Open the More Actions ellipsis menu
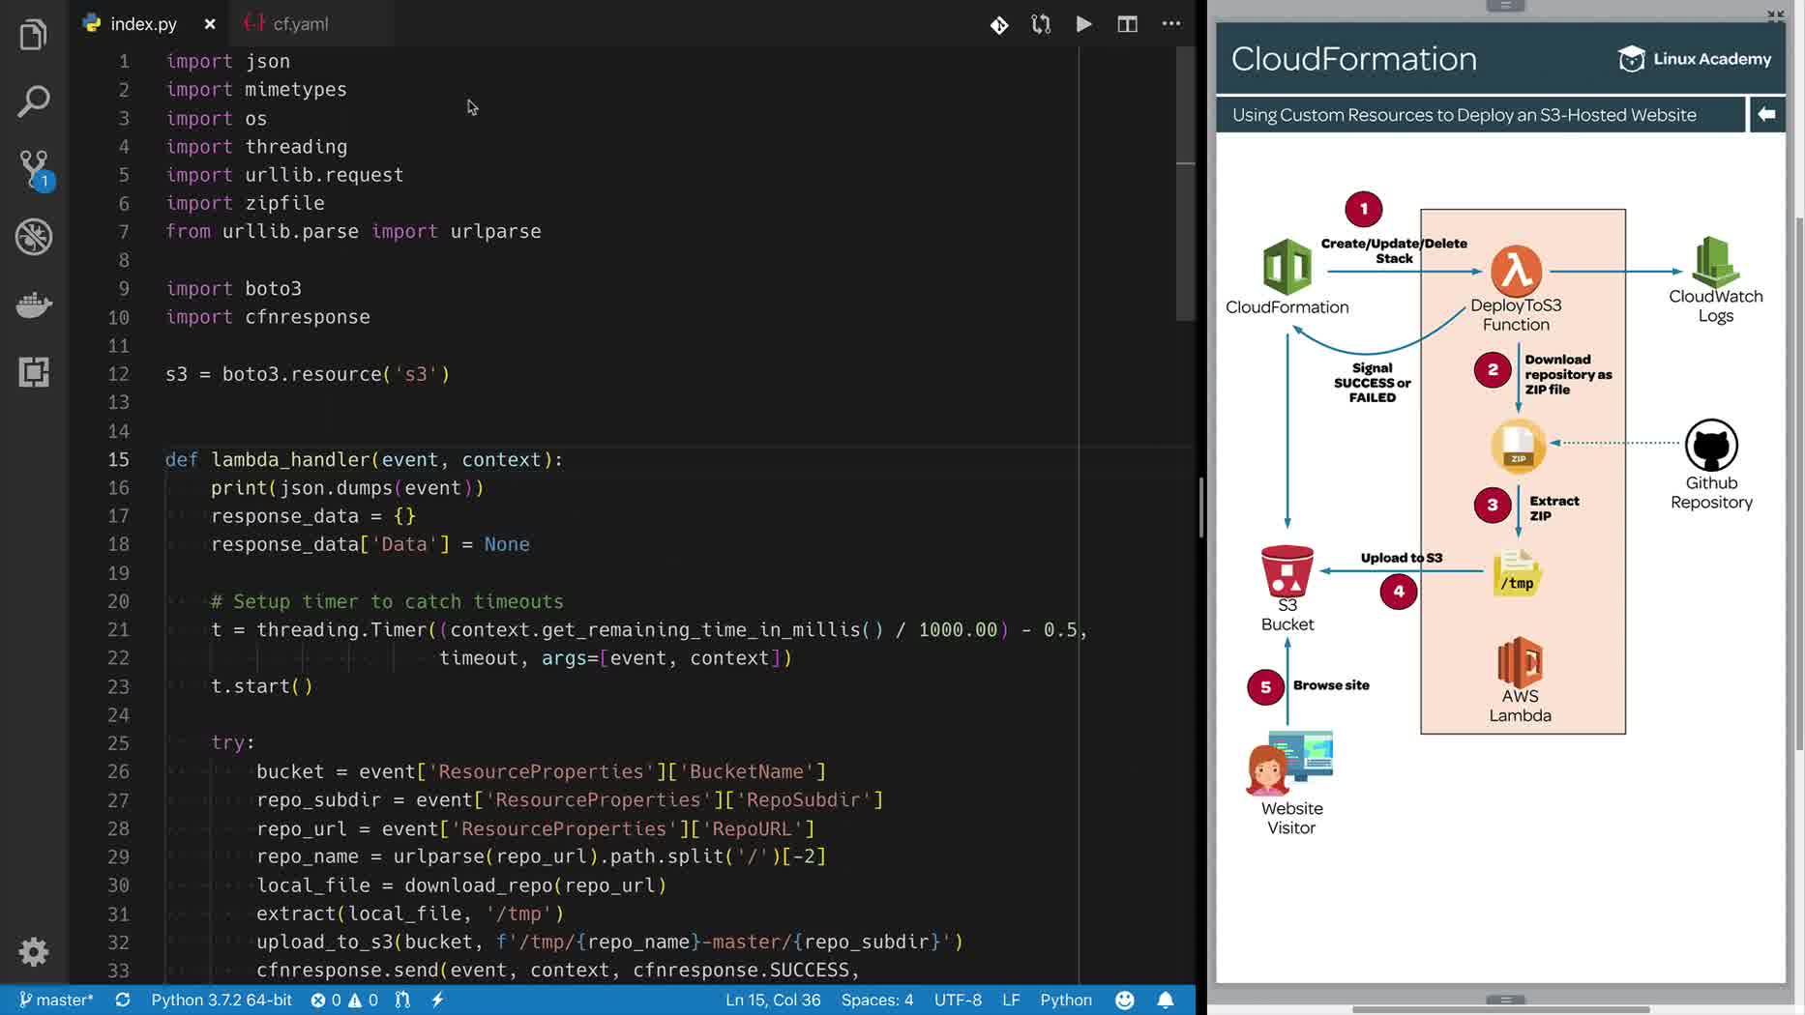 [x=1170, y=24]
